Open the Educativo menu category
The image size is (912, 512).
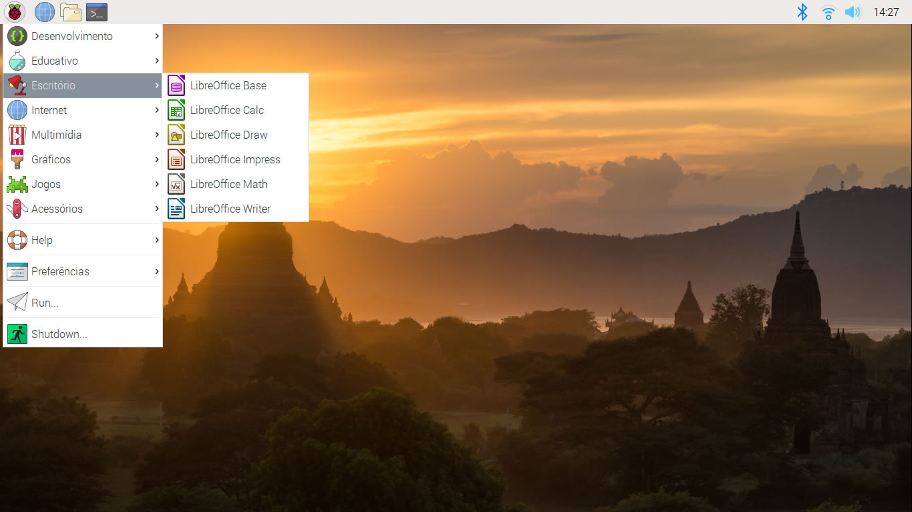83,61
